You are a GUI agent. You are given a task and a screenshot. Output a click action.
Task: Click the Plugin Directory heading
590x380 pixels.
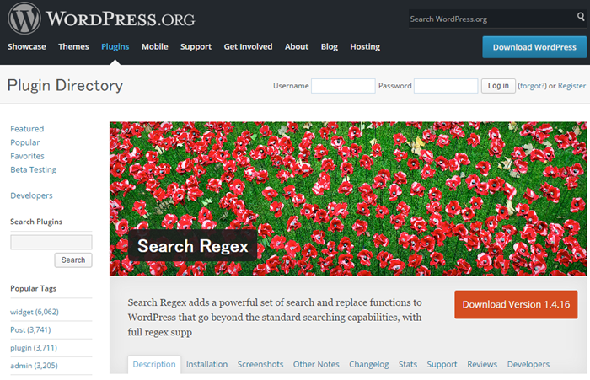tap(65, 85)
